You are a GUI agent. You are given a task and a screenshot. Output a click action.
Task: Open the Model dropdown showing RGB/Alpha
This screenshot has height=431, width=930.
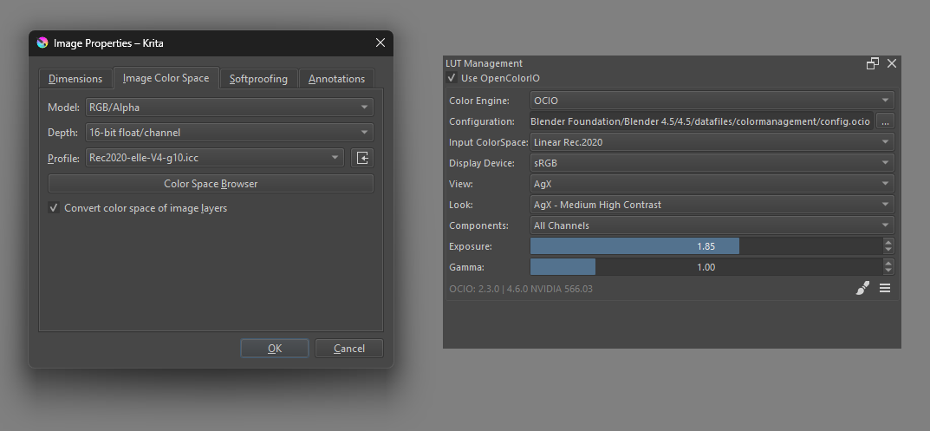[x=230, y=108]
